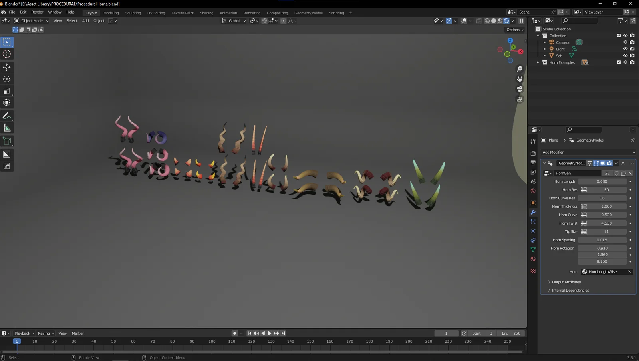639x361 pixels.
Task: Select the Annotate tool
Action: pyautogui.click(x=7, y=116)
